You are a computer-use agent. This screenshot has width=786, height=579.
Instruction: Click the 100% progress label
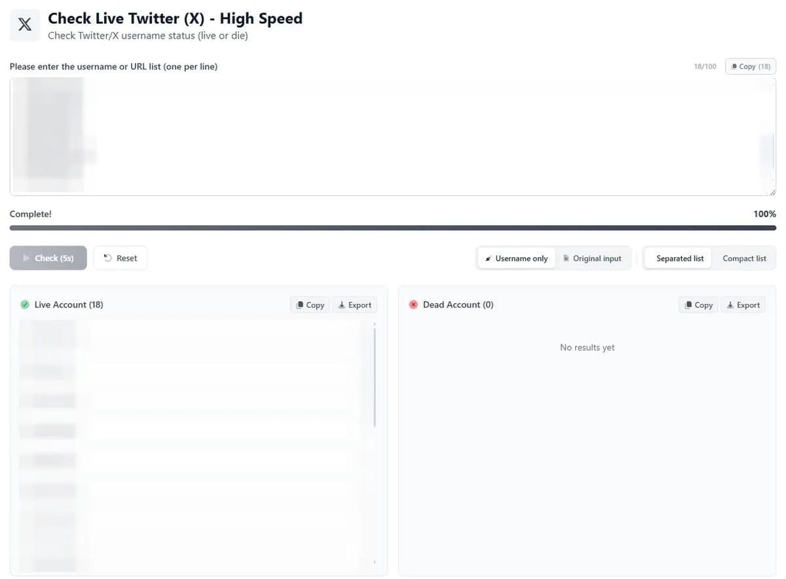pos(764,214)
